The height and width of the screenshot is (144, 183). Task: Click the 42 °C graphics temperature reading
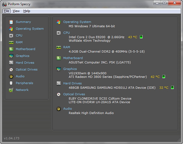click(x=155, y=77)
